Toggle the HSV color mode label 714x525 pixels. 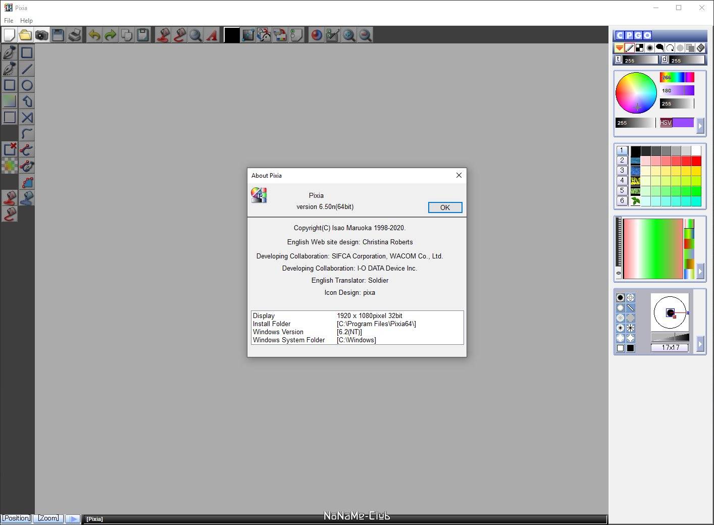666,123
